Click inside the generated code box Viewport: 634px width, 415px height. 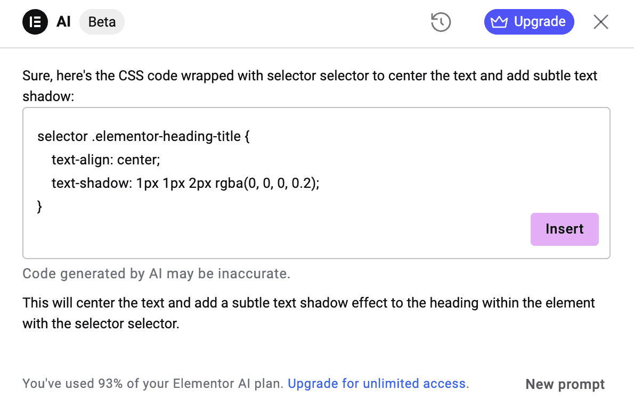coord(316,183)
